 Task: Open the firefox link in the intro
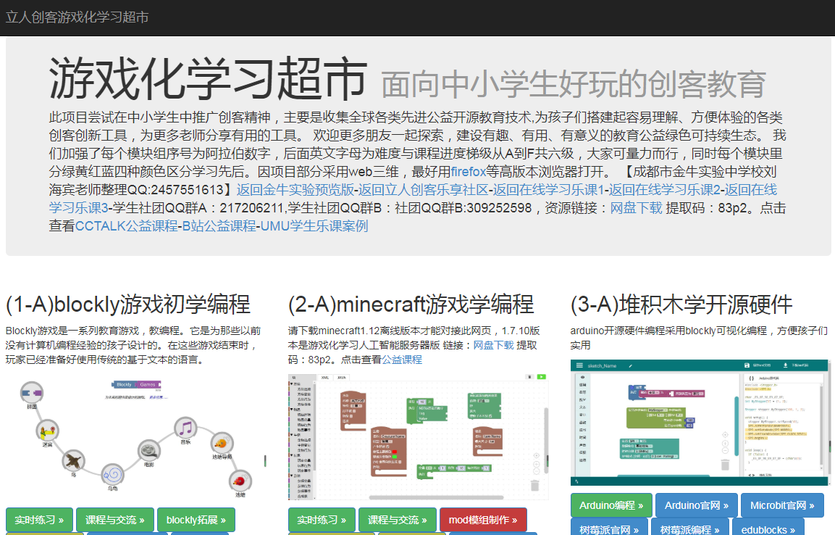(468, 172)
